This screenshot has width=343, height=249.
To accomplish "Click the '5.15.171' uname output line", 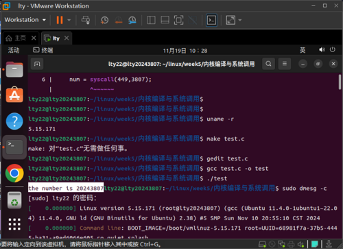I will tap(42, 129).
